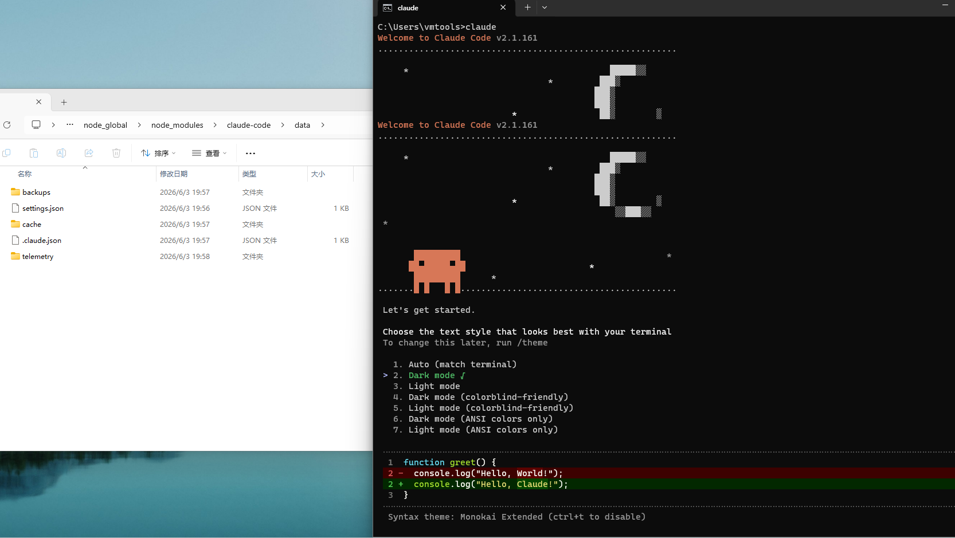
Task: Click the backups folder icon
Action: [x=15, y=192]
